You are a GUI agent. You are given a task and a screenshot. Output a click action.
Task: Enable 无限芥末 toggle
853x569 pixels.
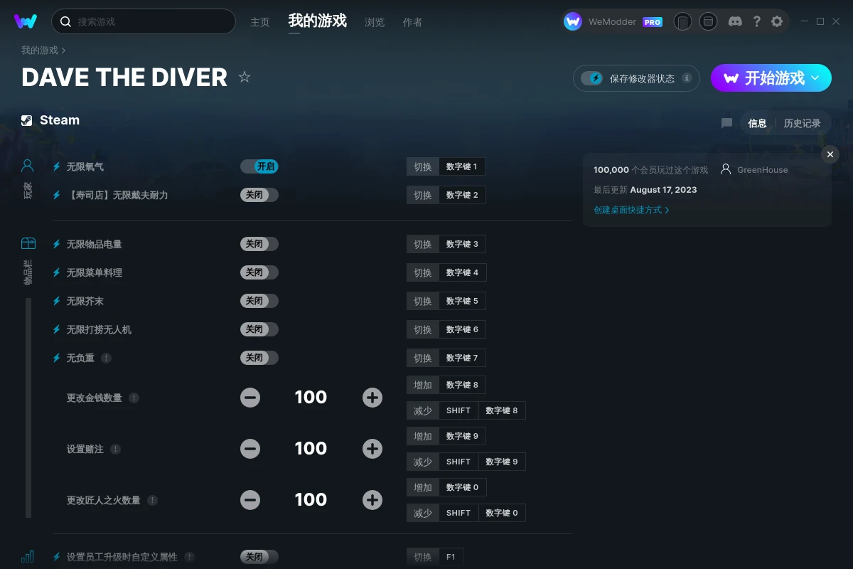[x=259, y=301]
